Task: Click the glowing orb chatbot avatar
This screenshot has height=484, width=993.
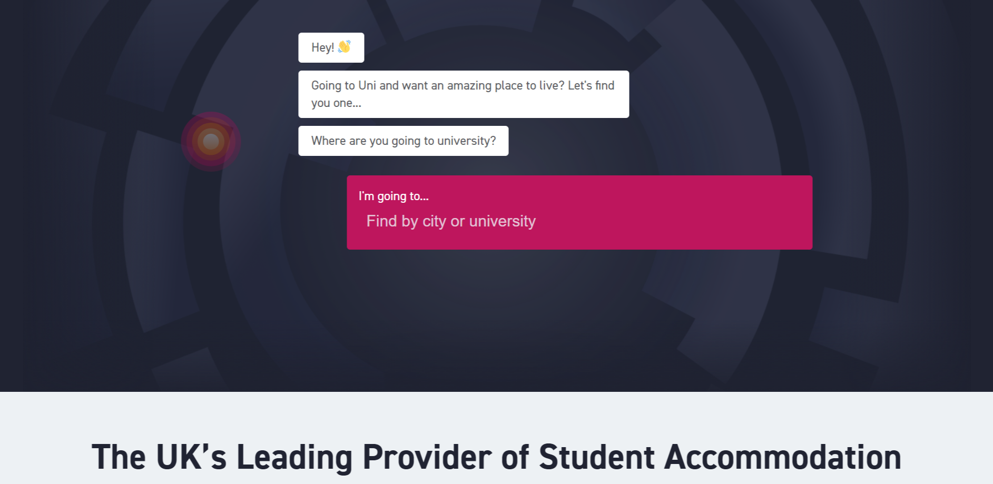Action: (x=211, y=141)
